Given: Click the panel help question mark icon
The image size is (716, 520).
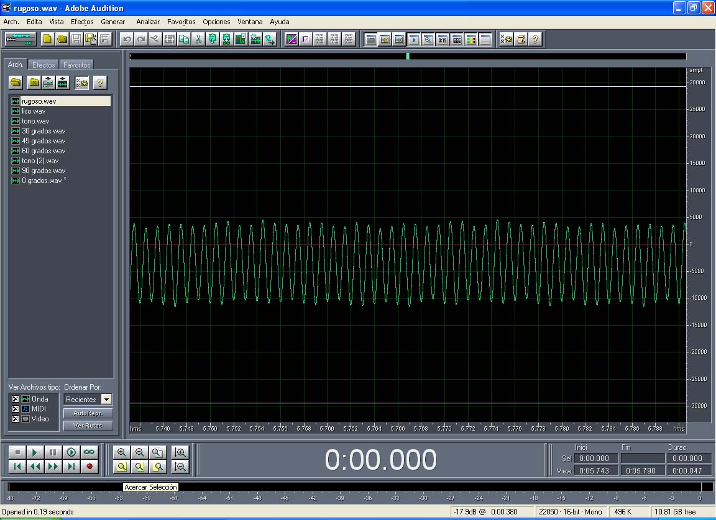Looking at the screenshot, I should (100, 83).
